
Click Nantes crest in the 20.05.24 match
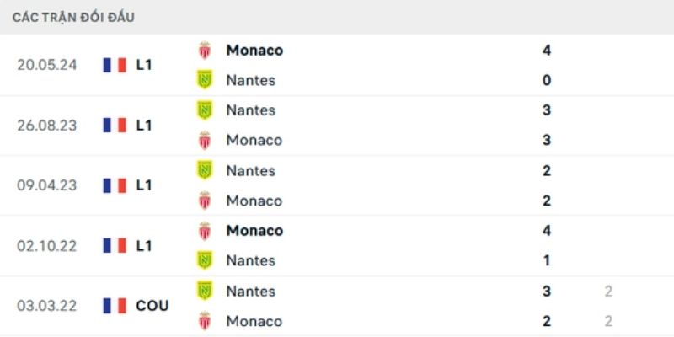click(204, 81)
